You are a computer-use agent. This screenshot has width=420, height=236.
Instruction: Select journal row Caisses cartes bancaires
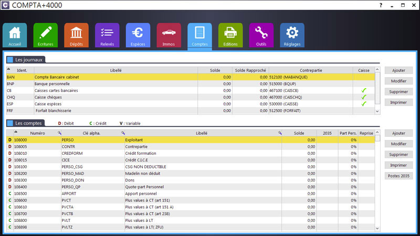(x=191, y=90)
